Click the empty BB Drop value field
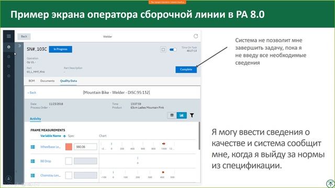This screenshot has width=335, height=188. [x=85, y=161]
